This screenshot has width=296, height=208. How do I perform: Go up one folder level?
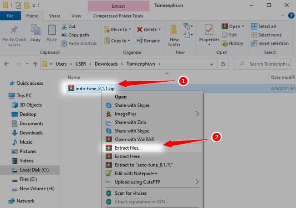click(x=35, y=64)
